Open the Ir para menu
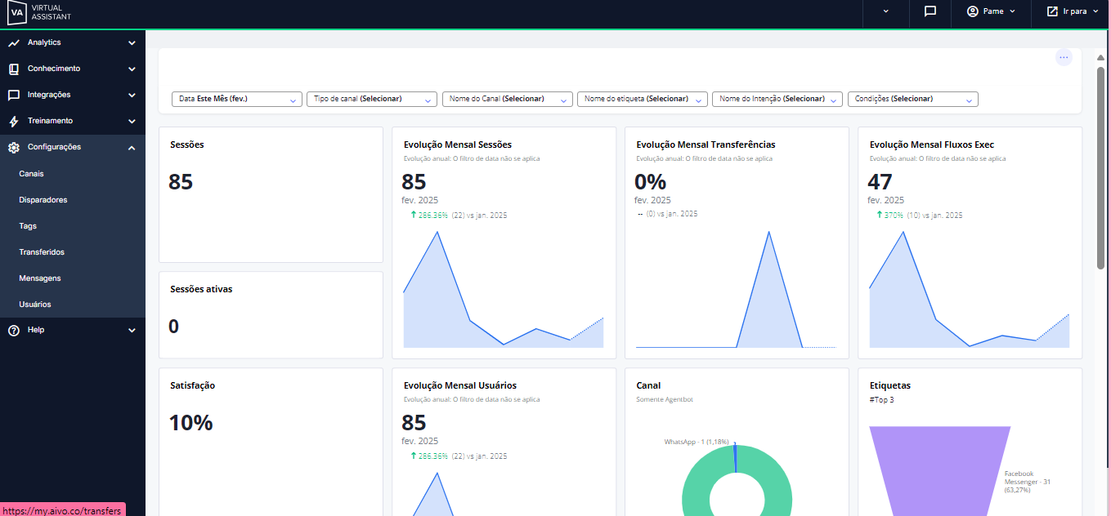1111x516 pixels. (x=1072, y=12)
